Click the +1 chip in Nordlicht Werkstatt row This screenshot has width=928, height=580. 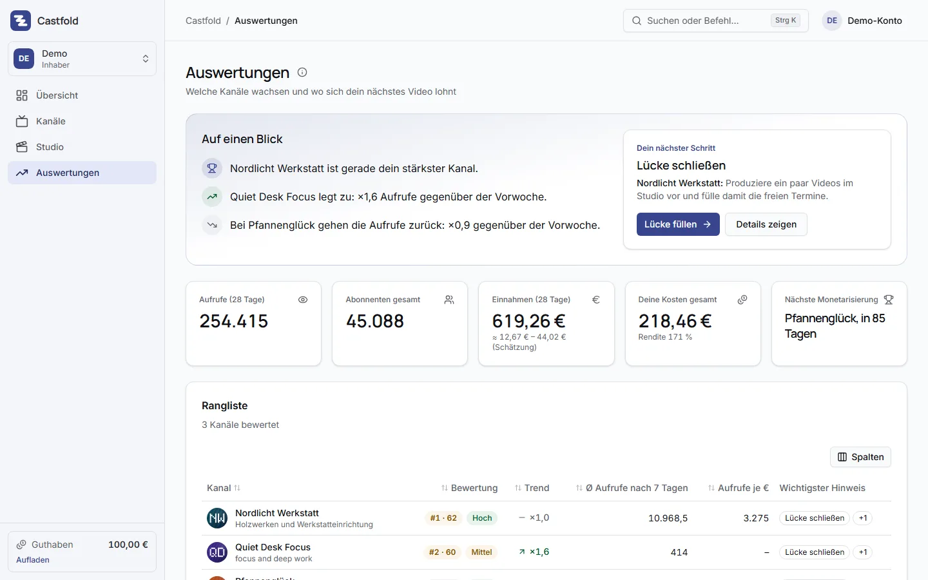pyautogui.click(x=863, y=518)
